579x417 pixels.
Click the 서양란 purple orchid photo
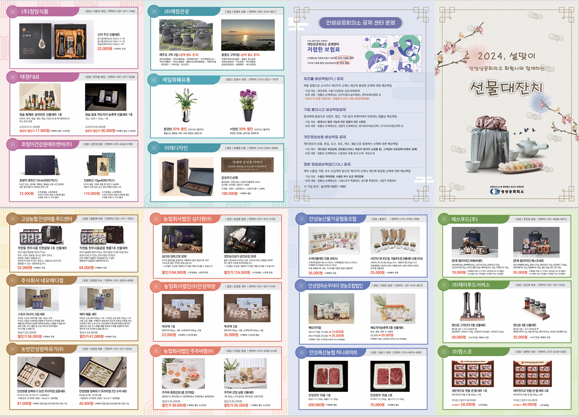click(248, 105)
